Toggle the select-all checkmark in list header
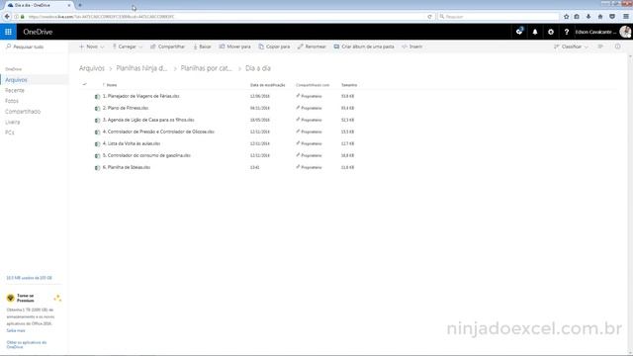The image size is (633, 356). [x=84, y=84]
